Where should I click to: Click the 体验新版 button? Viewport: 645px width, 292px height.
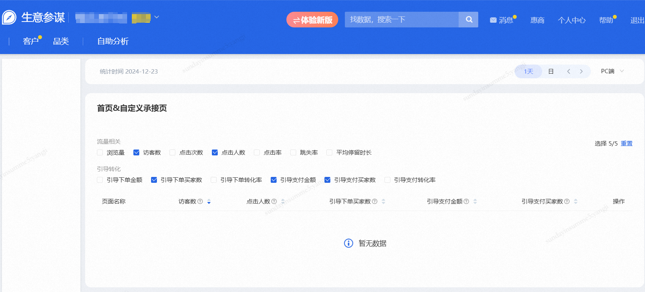coord(312,20)
